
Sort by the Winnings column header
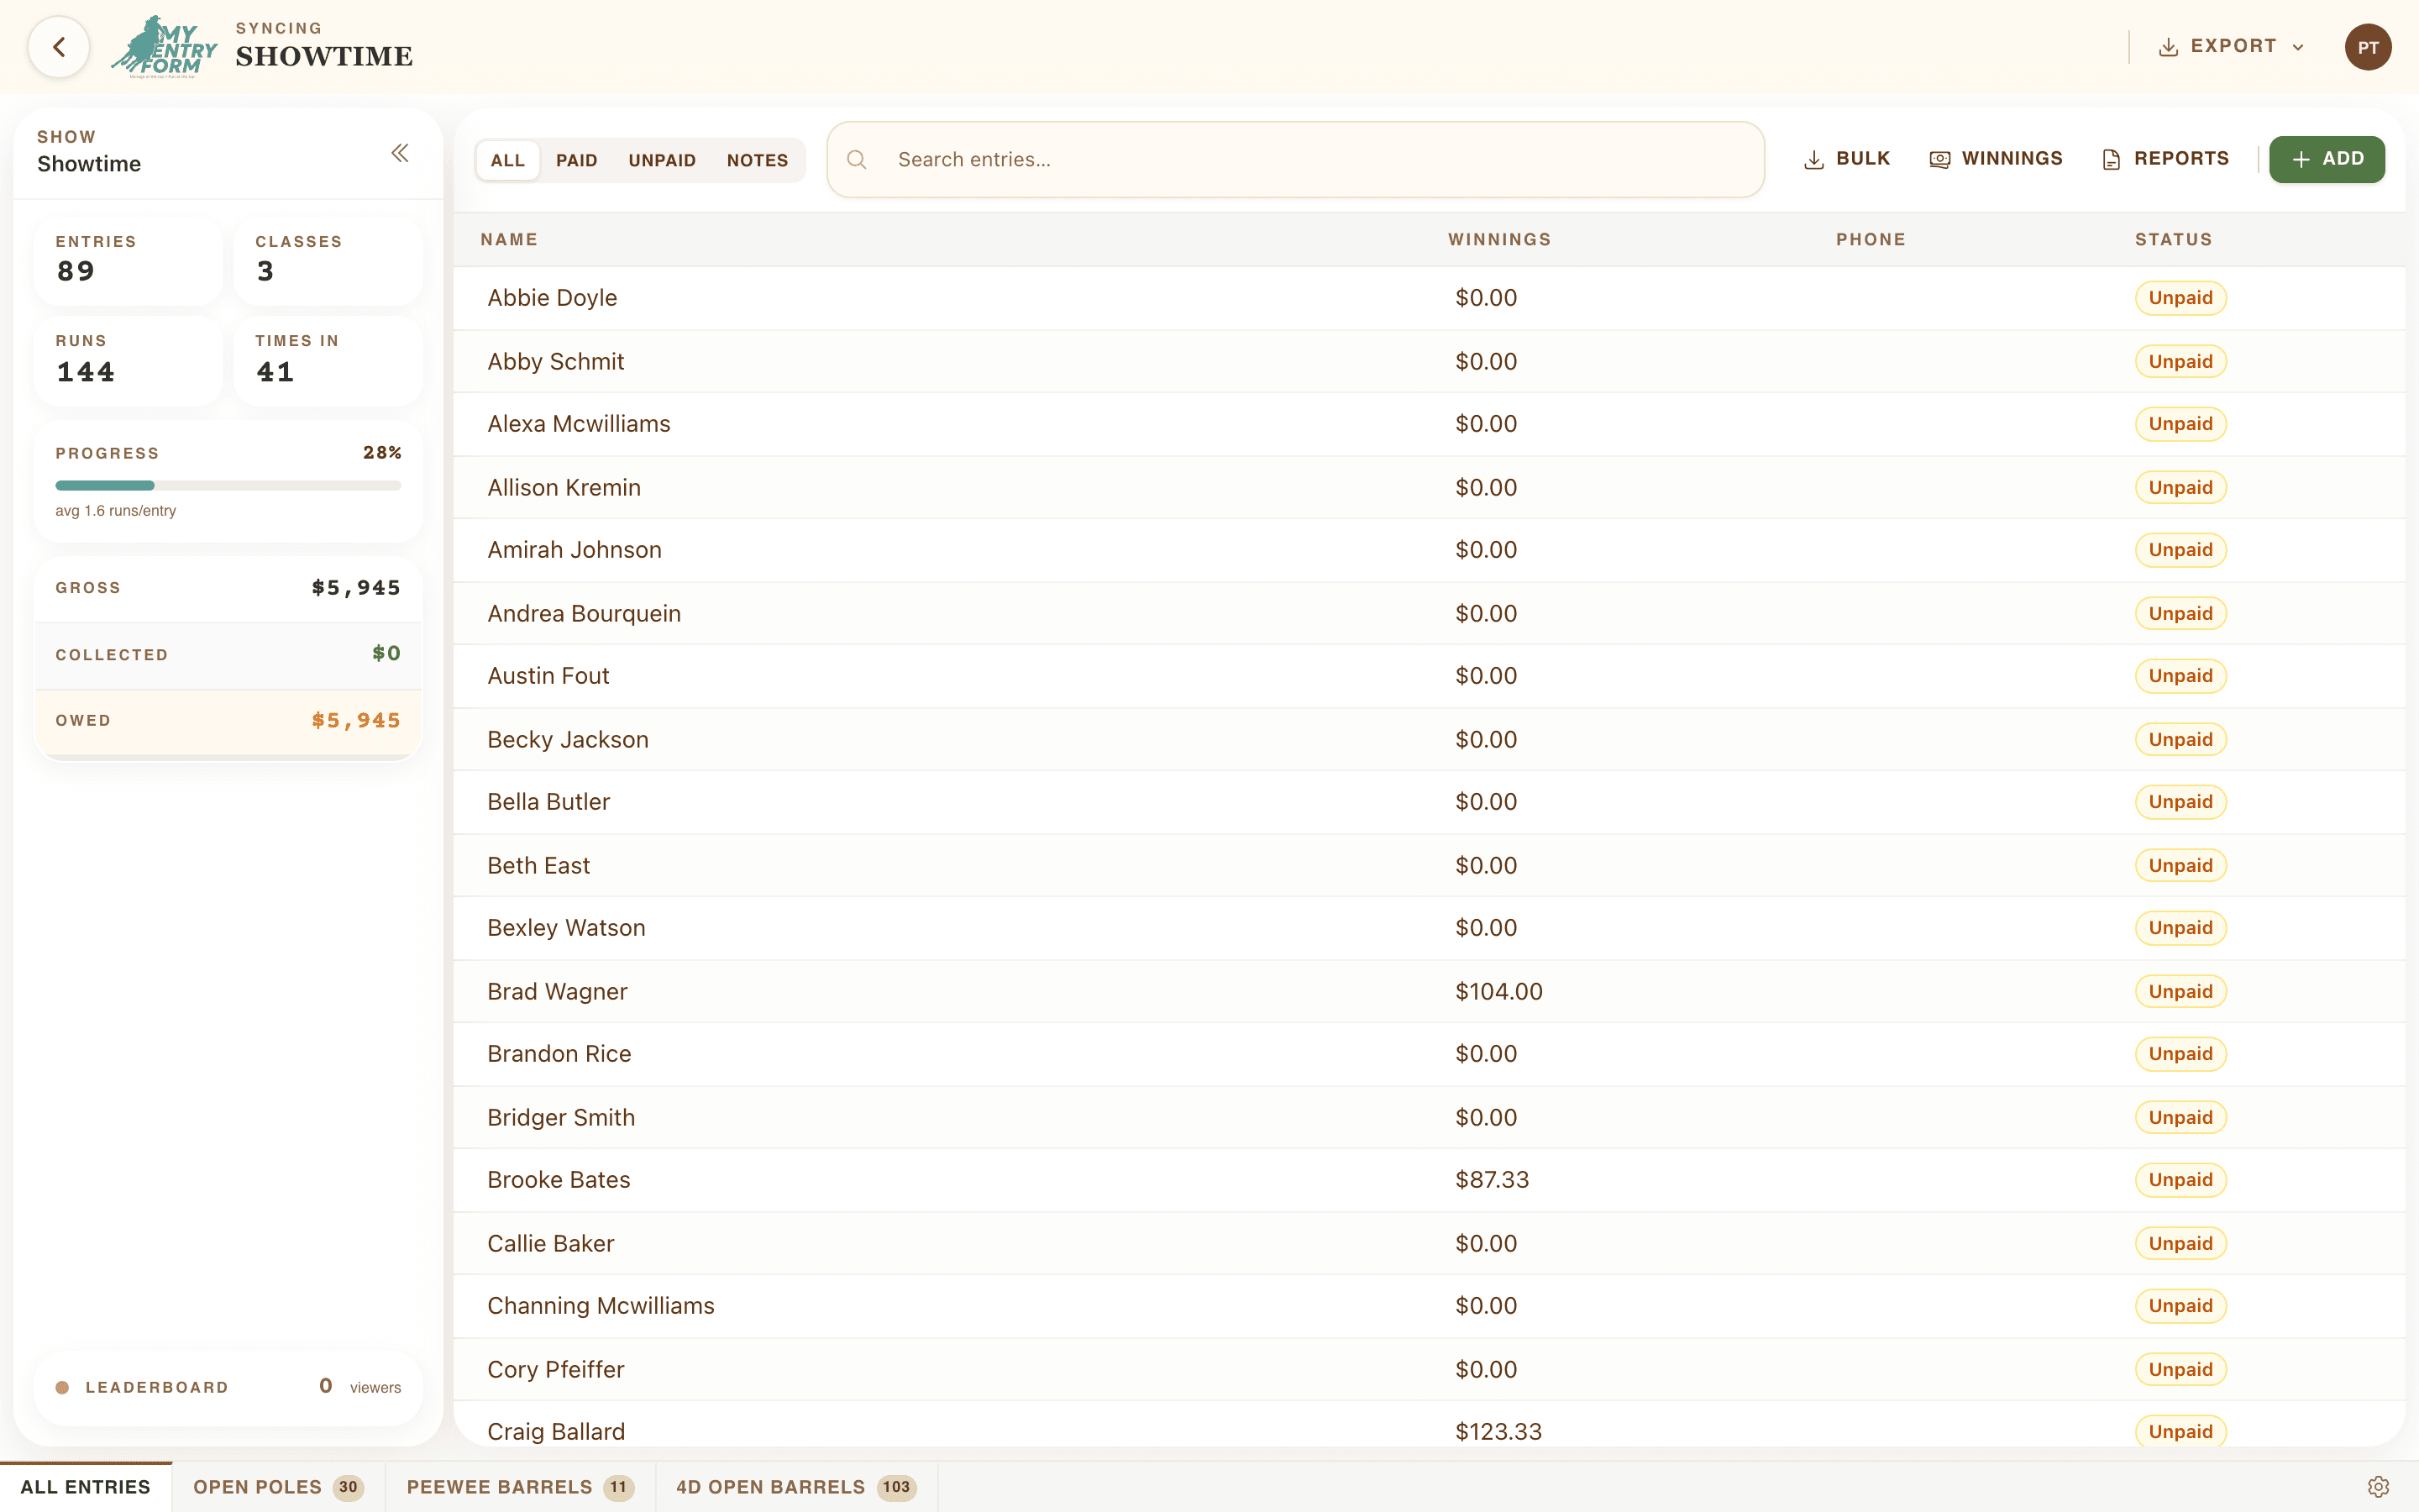click(x=1499, y=240)
